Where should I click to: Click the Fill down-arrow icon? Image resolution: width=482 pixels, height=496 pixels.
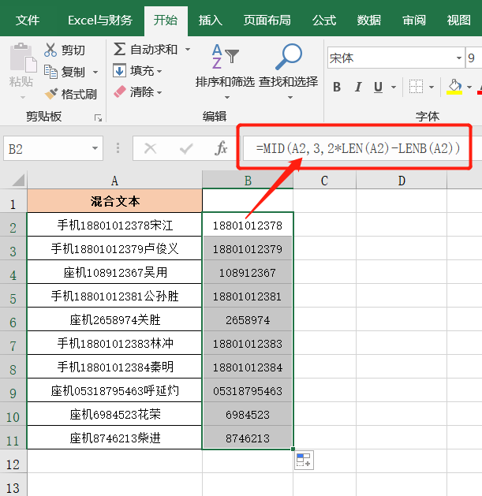[119, 70]
